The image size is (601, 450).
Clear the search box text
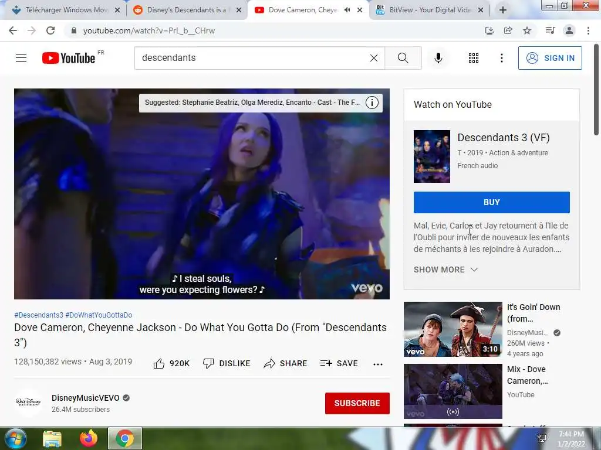click(374, 58)
